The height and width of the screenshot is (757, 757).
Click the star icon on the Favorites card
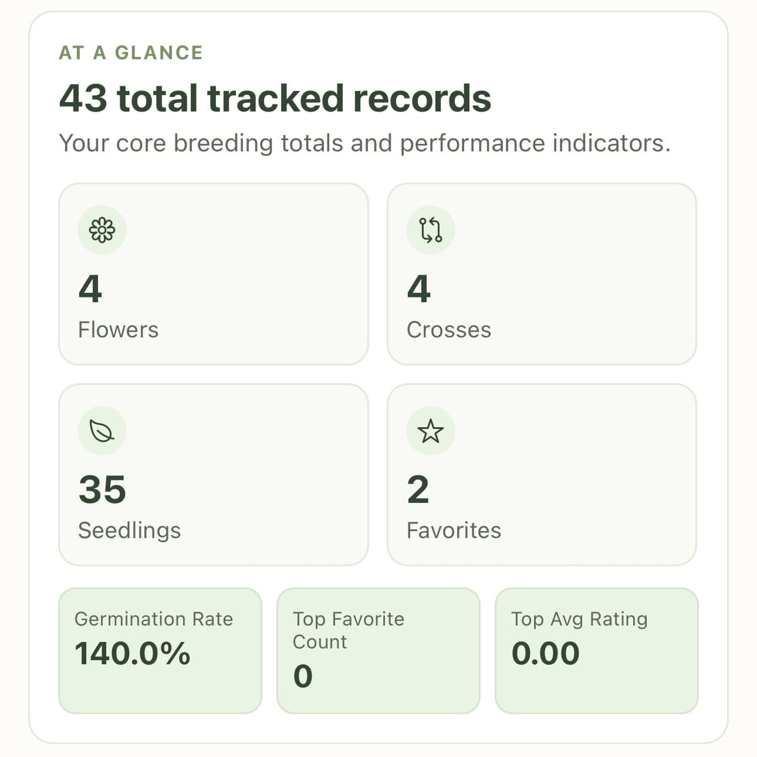(431, 430)
